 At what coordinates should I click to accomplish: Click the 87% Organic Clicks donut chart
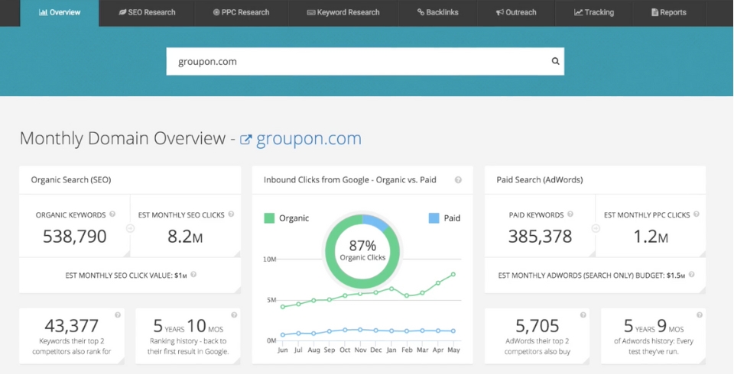(362, 252)
